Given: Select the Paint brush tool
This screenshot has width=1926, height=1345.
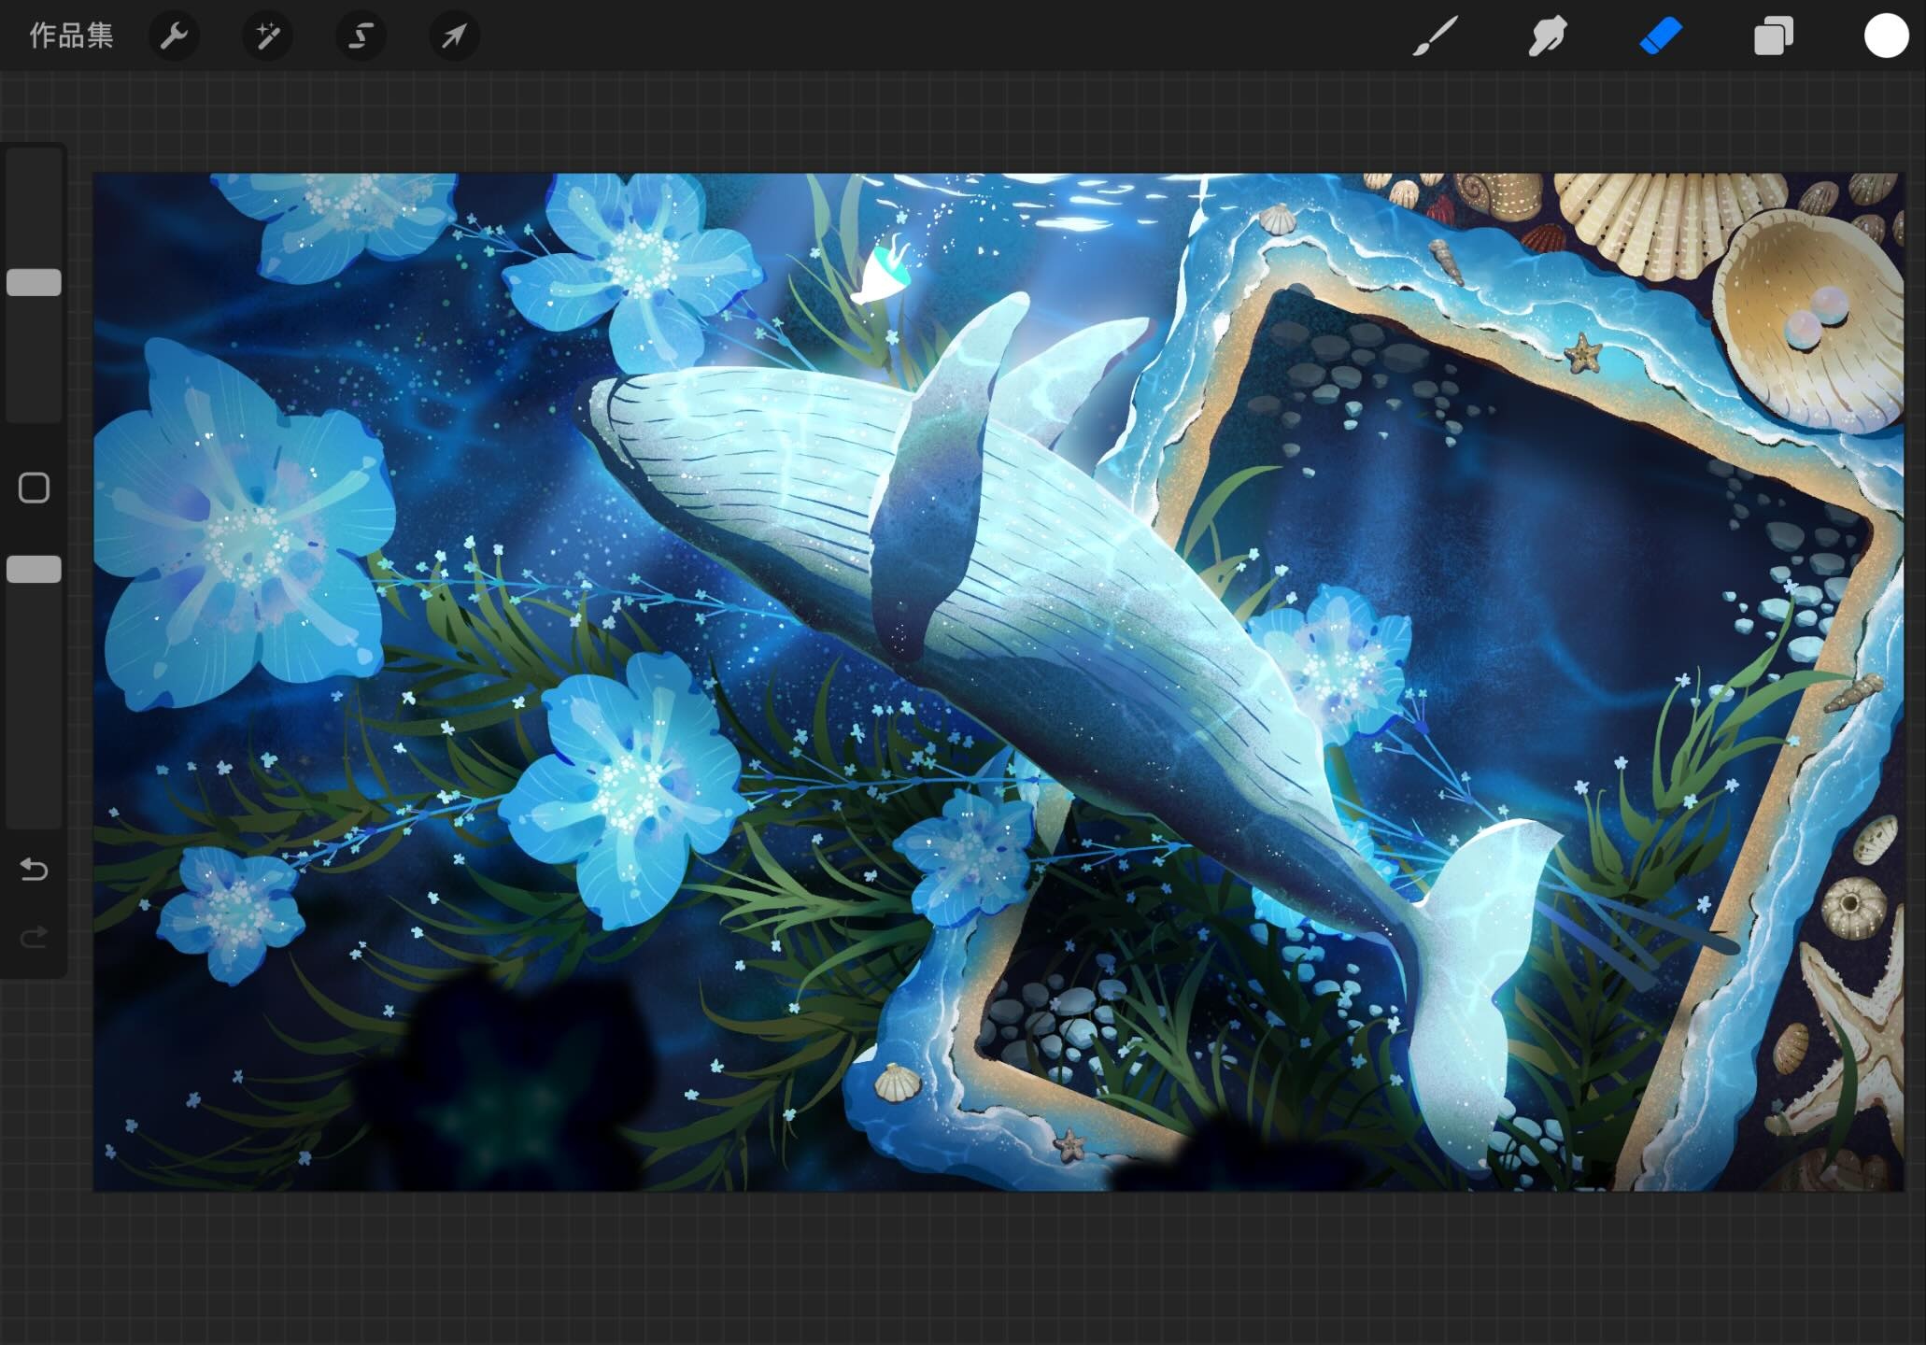Looking at the screenshot, I should [x=1435, y=36].
